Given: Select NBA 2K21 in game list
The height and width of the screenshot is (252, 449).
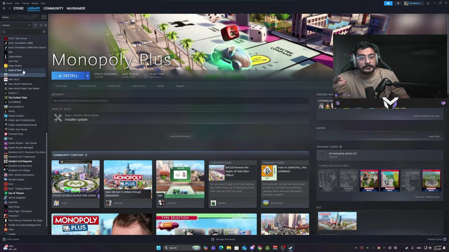Looking at the screenshot, I should click(x=14, y=79).
